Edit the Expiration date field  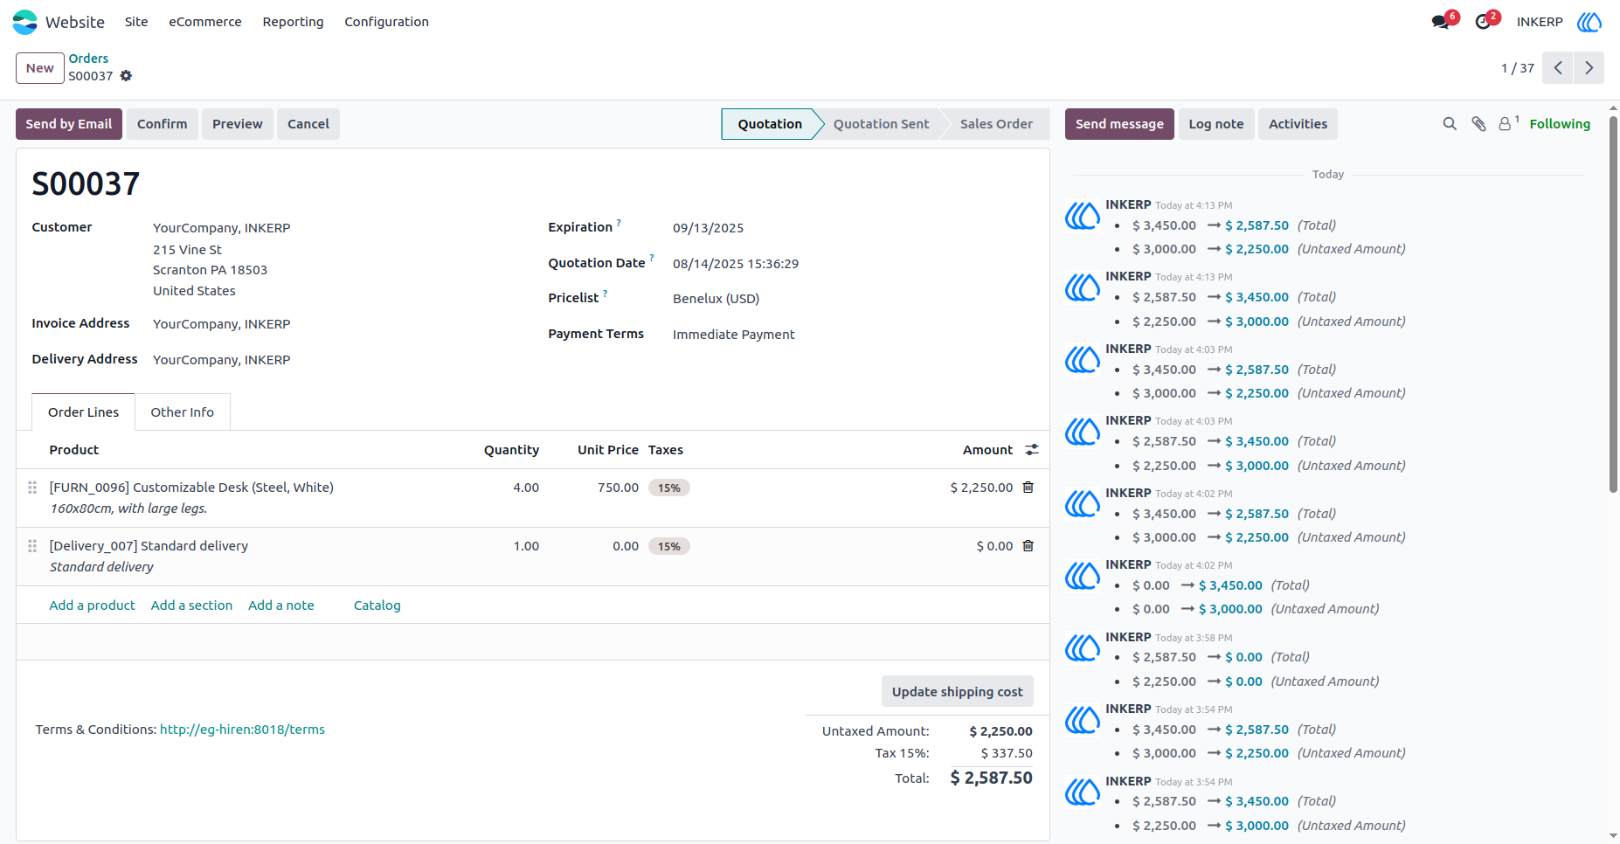[709, 228]
